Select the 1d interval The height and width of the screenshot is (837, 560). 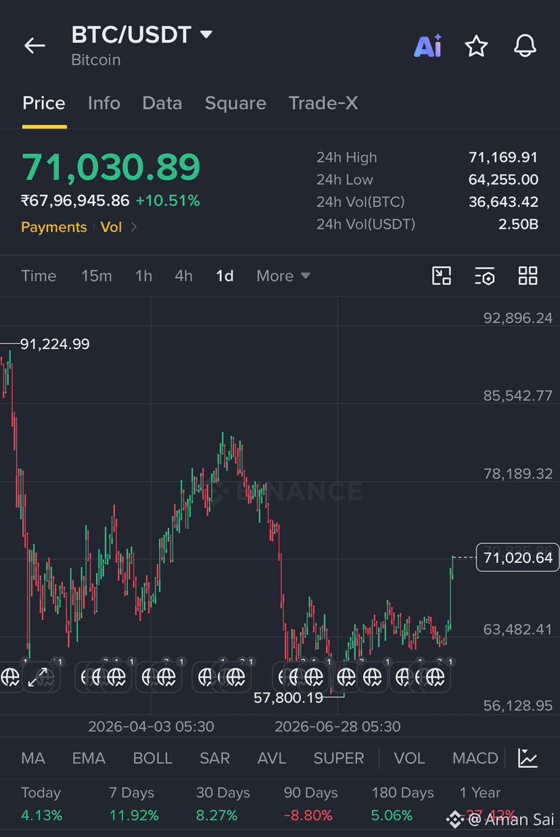pyautogui.click(x=225, y=275)
